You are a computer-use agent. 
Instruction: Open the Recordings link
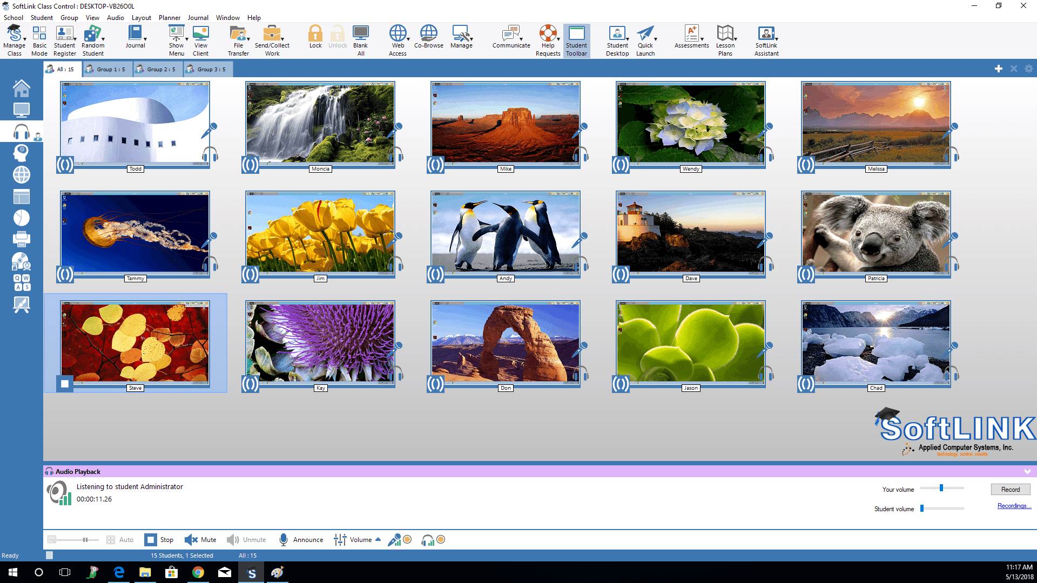tap(1014, 506)
